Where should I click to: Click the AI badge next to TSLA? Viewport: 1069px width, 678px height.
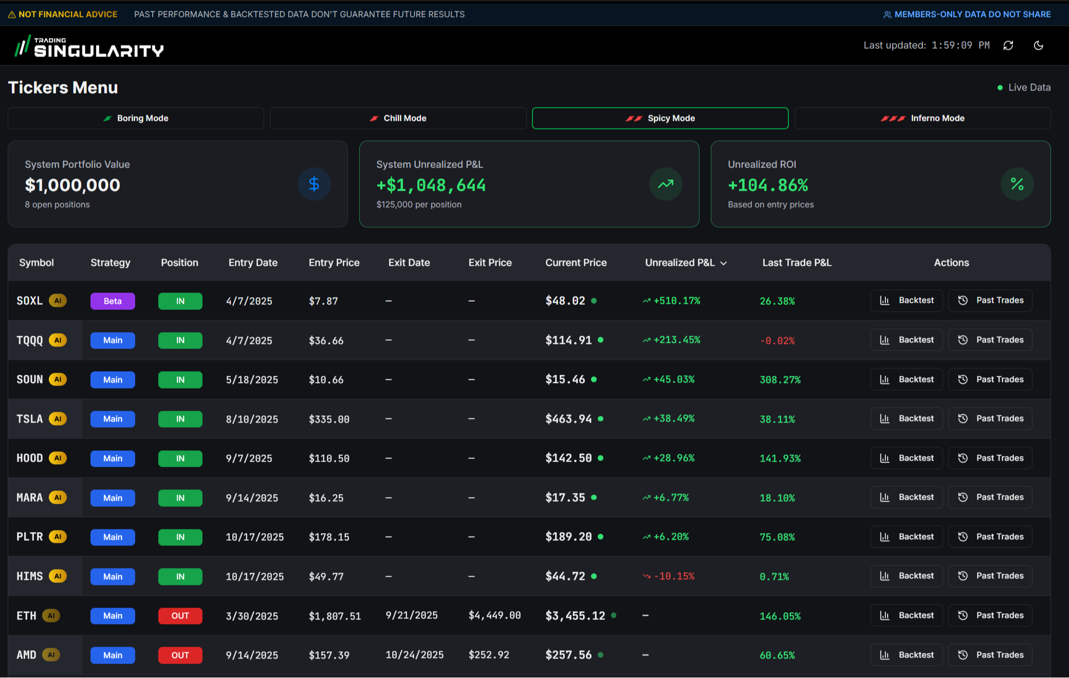(58, 419)
